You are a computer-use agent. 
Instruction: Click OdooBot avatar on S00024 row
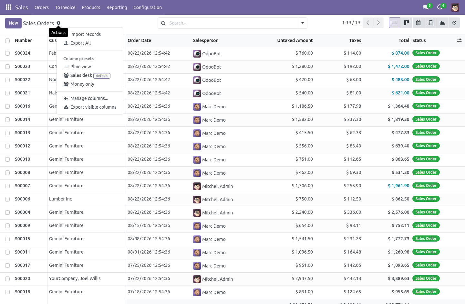tap(197, 54)
